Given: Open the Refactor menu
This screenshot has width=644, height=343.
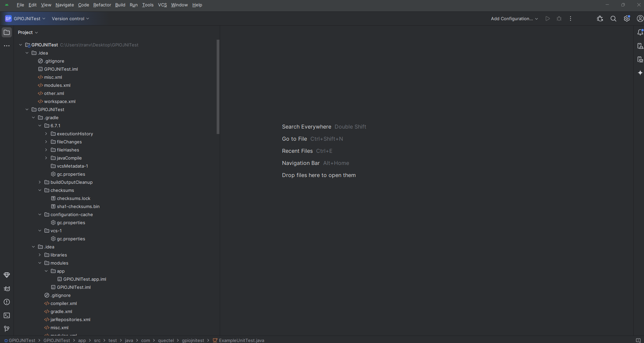Looking at the screenshot, I should (102, 5).
